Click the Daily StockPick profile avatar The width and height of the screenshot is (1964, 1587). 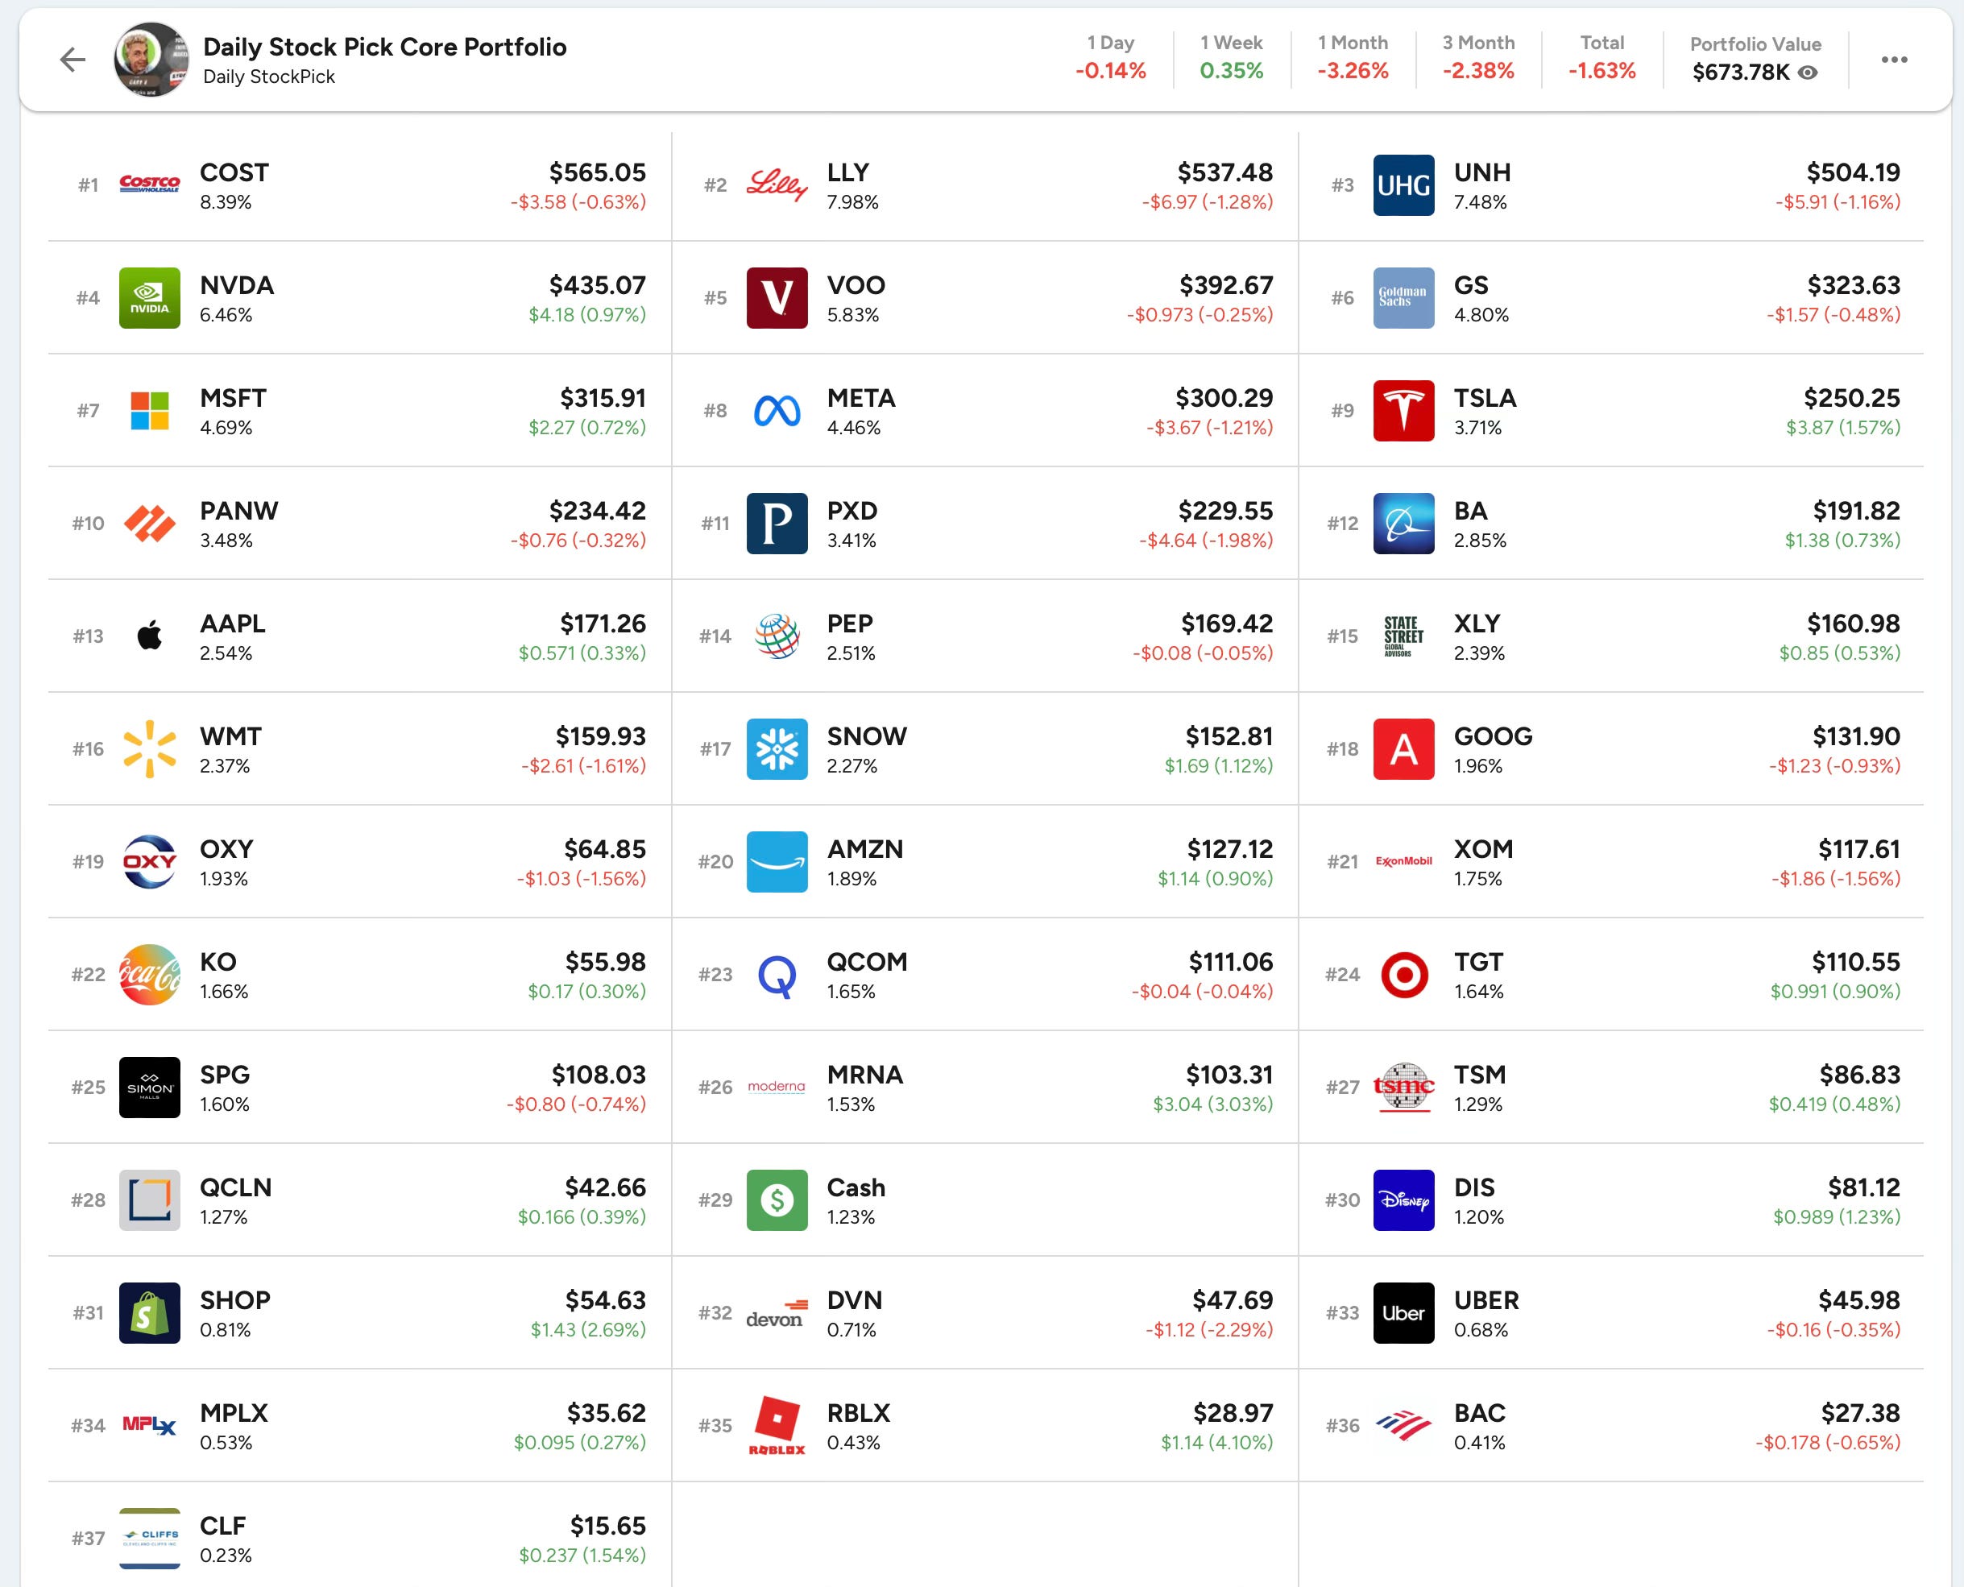[x=151, y=60]
